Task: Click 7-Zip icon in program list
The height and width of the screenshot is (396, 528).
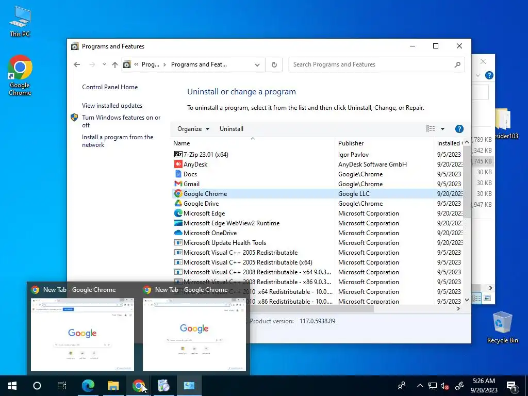Action: 178,154
